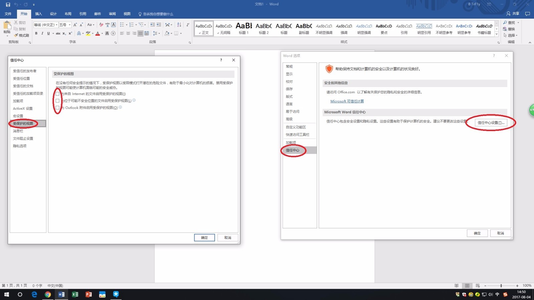Click the increase indent icon
This screenshot has height=300, width=534.
click(159, 25)
